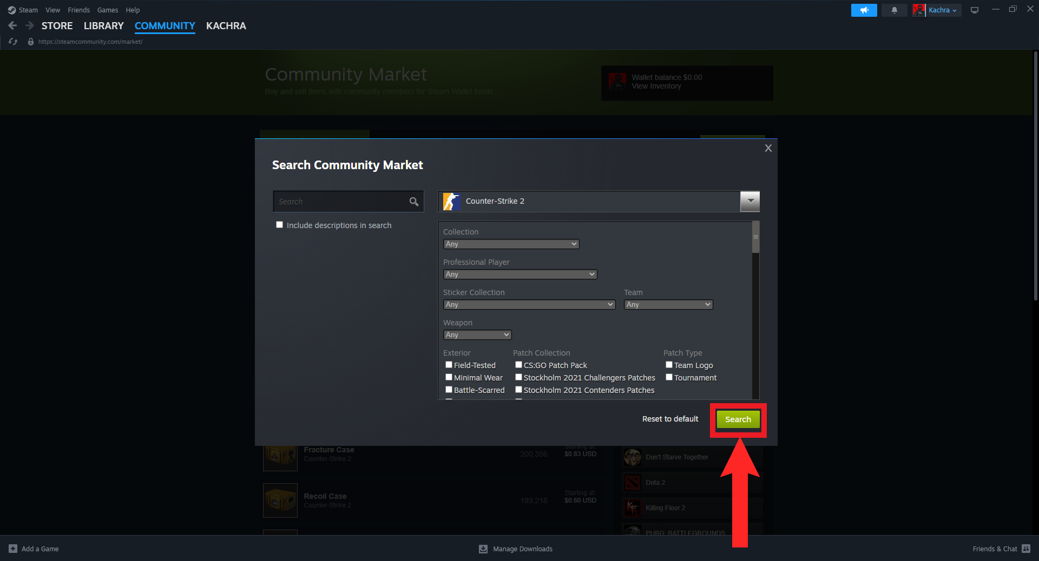Click Reset to default
1039x561 pixels.
670,419
